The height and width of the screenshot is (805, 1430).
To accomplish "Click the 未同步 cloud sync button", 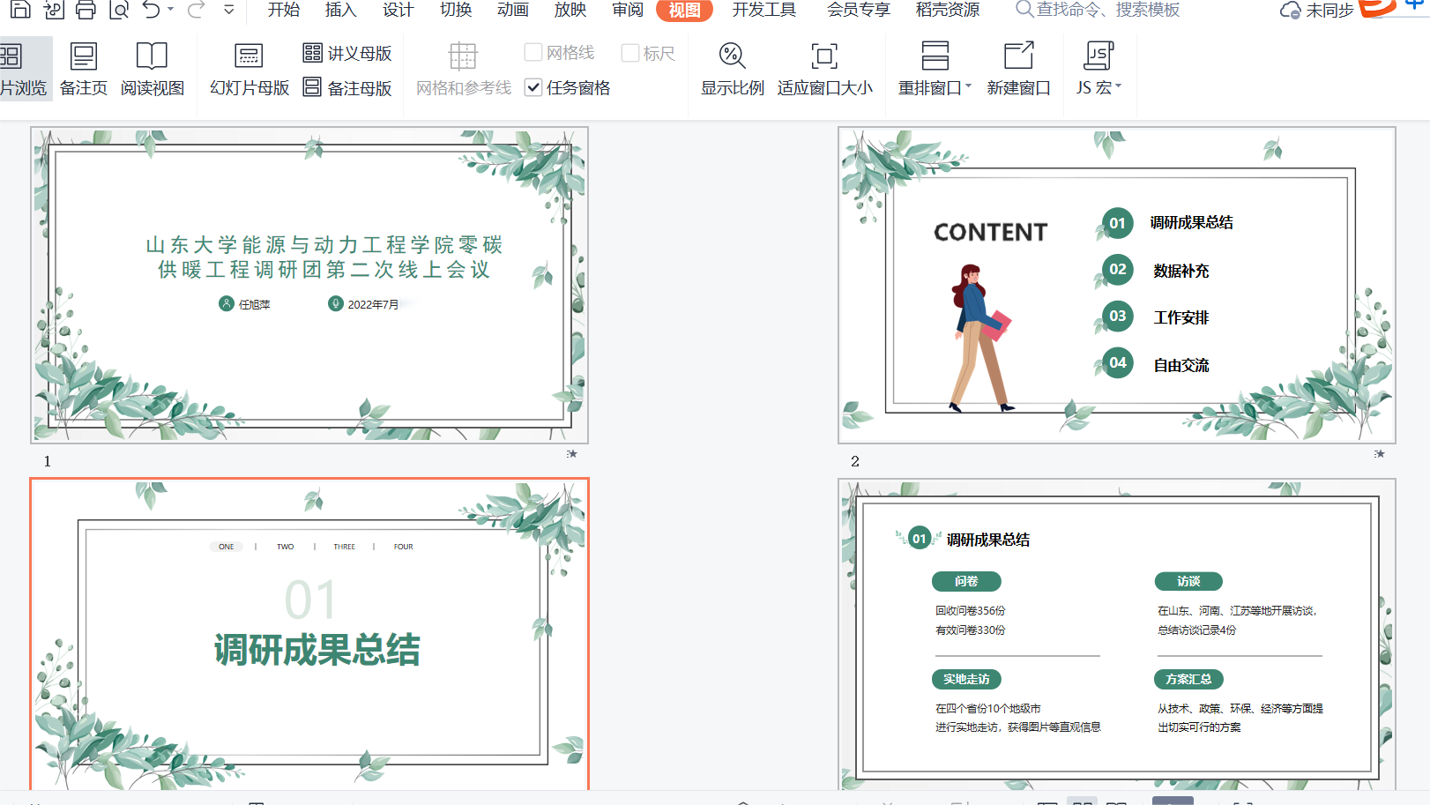I will click(x=1316, y=11).
